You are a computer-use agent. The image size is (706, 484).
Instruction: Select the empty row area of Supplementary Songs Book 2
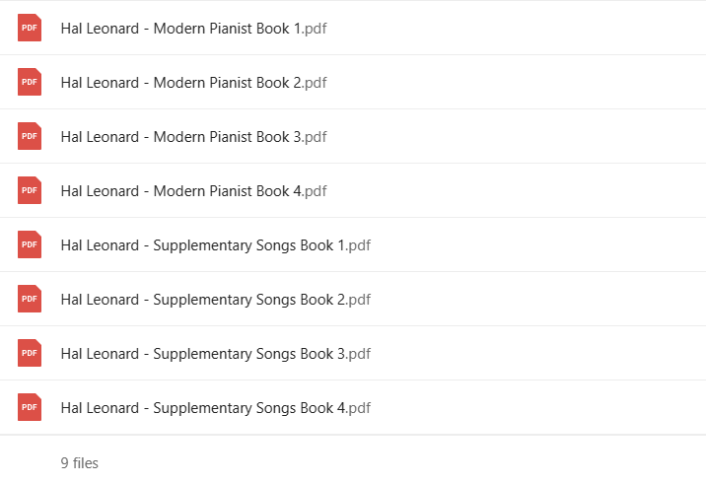[540, 299]
